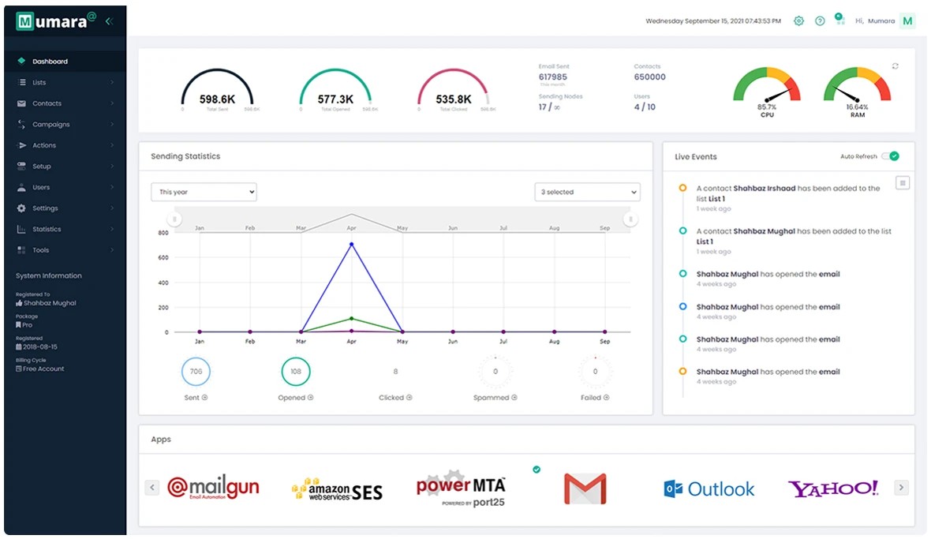Open the Mailgun app tile
This screenshot has width=931, height=539.
(213, 488)
